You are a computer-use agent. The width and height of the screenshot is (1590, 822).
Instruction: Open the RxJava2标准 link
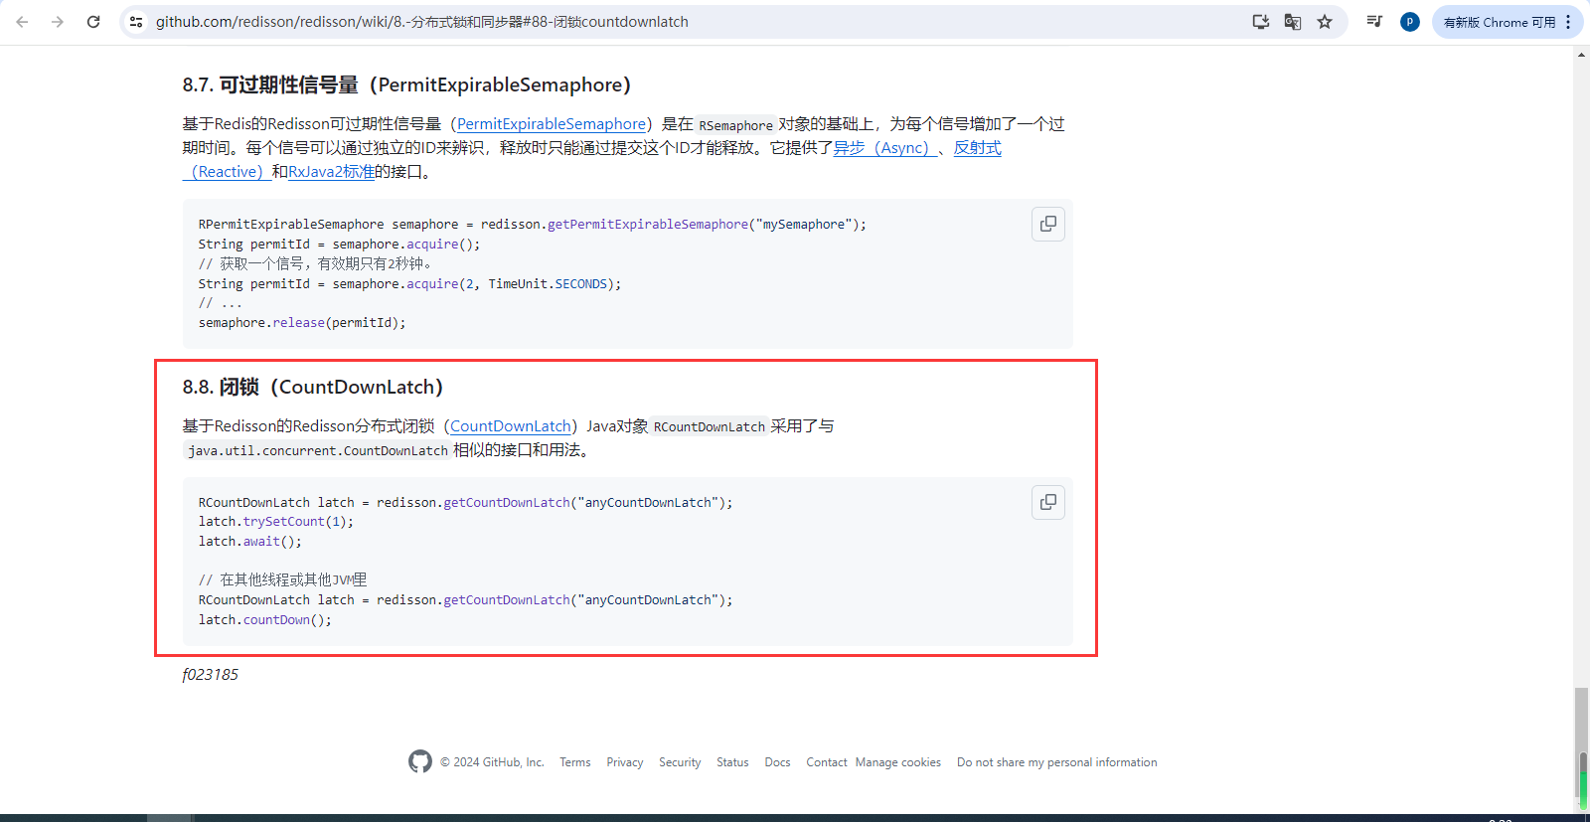[x=332, y=172]
